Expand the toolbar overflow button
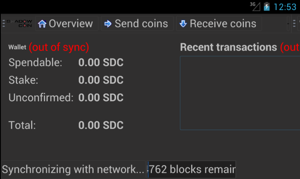The width and height of the screenshot is (300, 179). 288,24
